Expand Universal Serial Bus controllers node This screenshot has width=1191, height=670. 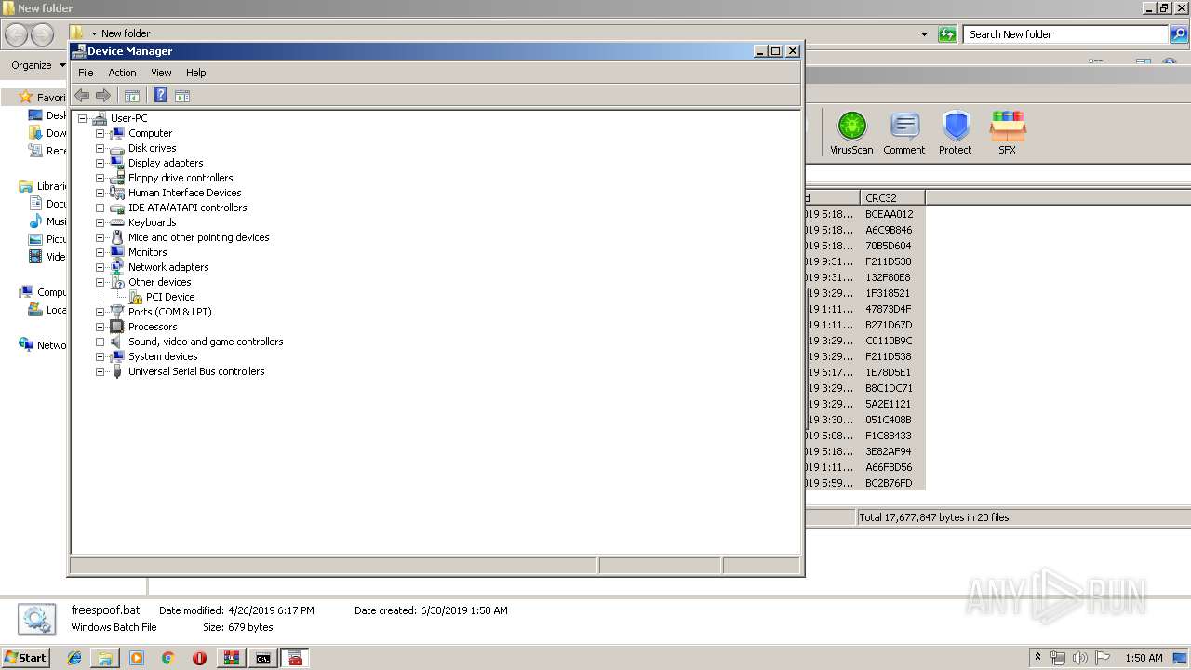coord(100,371)
